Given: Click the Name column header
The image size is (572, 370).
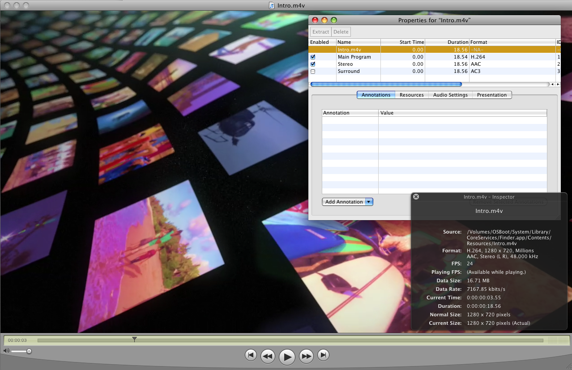Looking at the screenshot, I should tap(359, 42).
